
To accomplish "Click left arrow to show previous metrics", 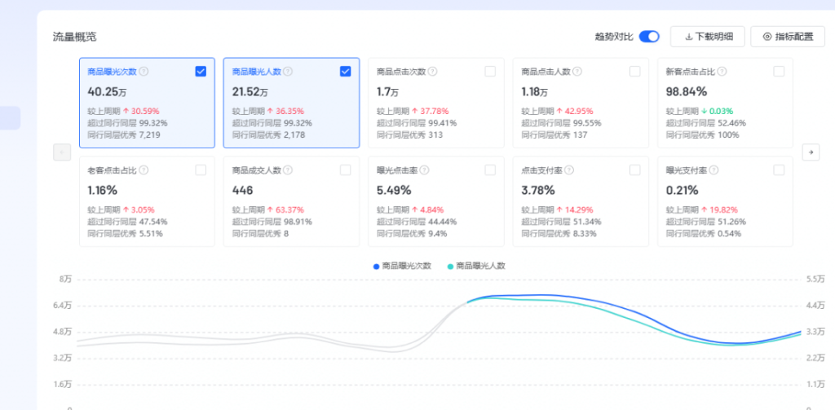I will point(60,152).
